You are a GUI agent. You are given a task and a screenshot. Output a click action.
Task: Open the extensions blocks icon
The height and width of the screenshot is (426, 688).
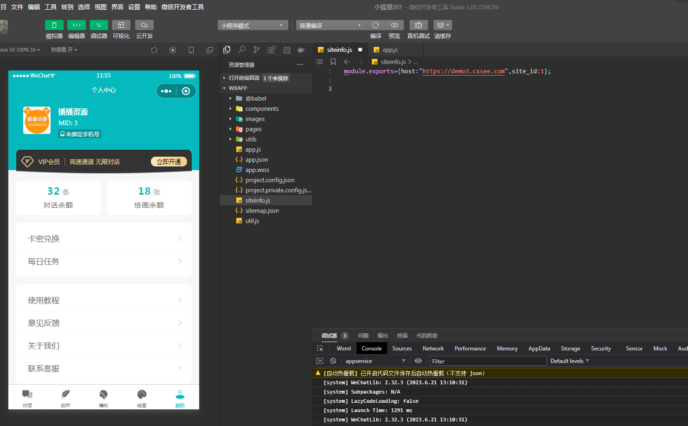click(272, 50)
